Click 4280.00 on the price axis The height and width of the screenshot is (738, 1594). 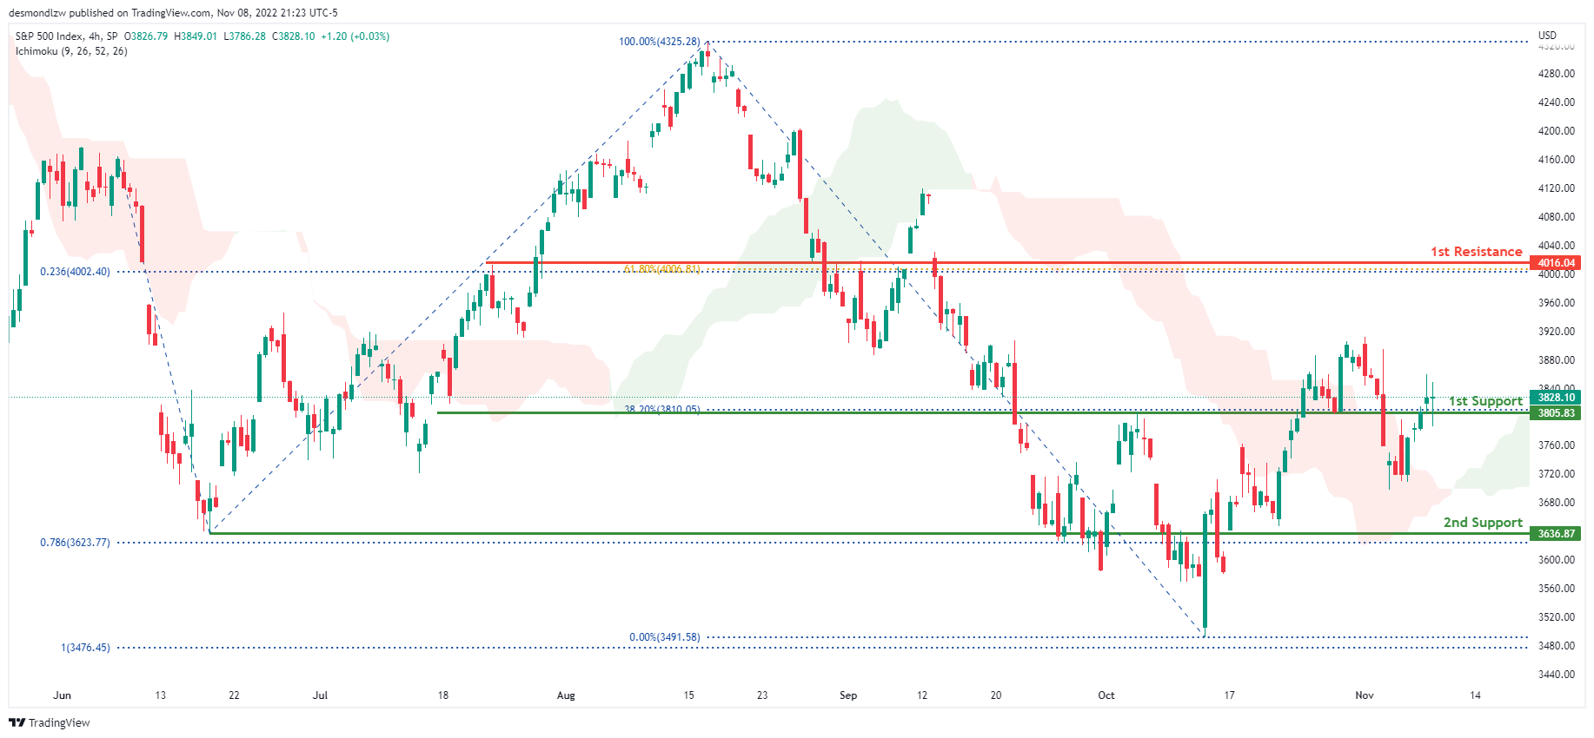(x=1557, y=74)
